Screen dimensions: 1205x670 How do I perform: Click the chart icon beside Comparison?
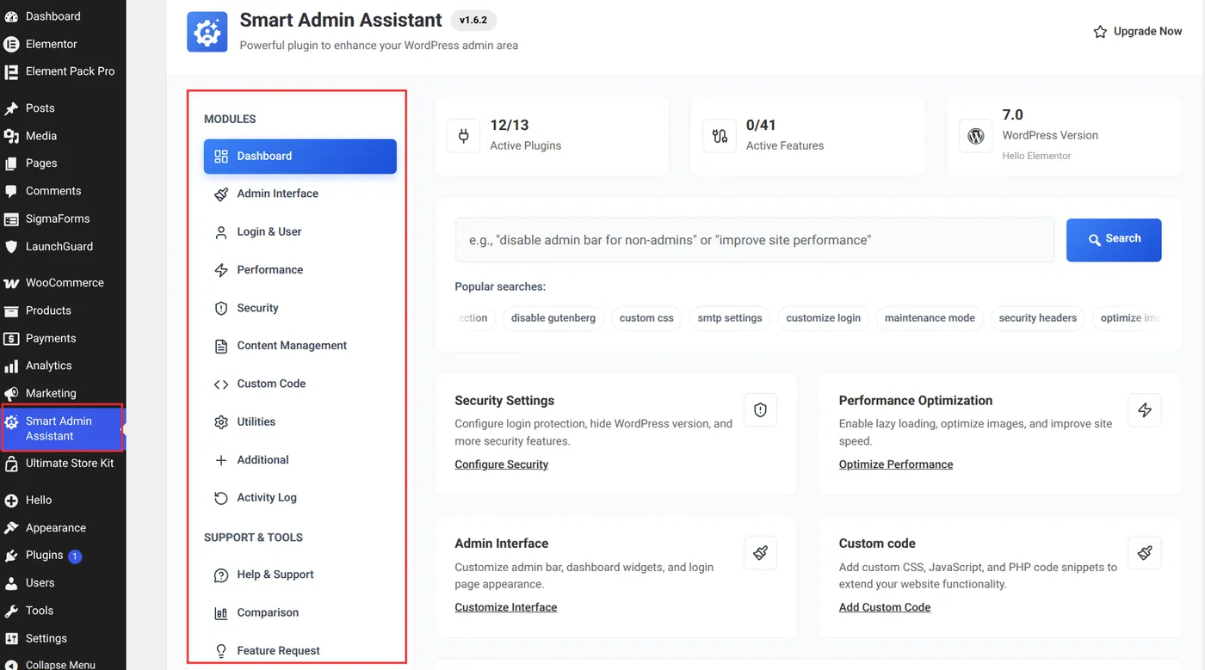tap(221, 613)
